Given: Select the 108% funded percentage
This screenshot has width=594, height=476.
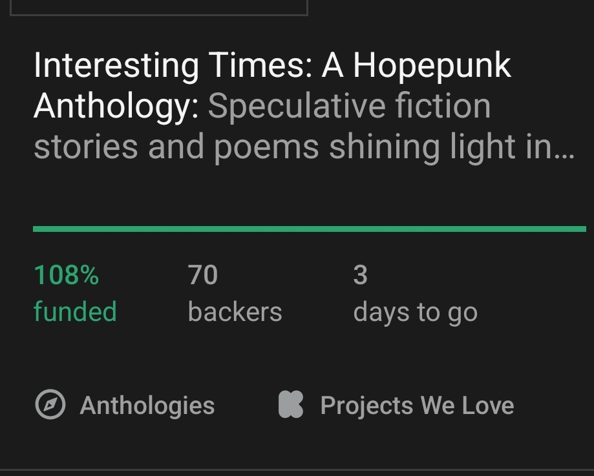Looking at the screenshot, I should point(66,275).
